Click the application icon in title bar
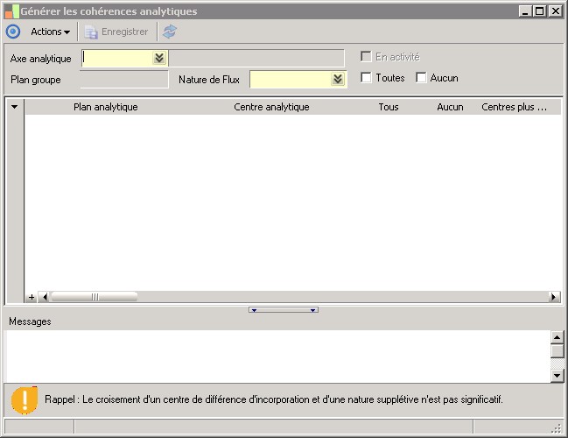This screenshot has height=438, width=568. point(12,11)
